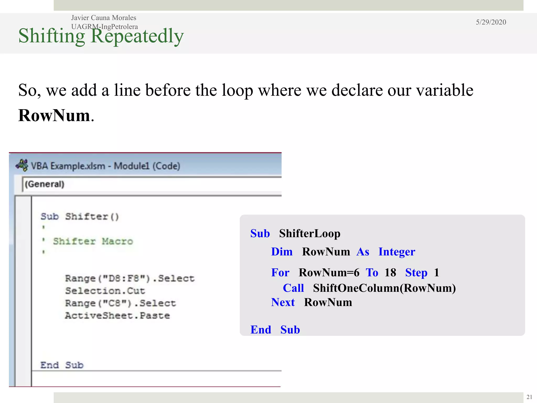Click the Range("D8:F8").Select line
This screenshot has height=403, width=537.
click(x=130, y=278)
